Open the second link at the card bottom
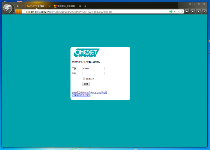Viewport: 210px width, 150px height. 81,95
